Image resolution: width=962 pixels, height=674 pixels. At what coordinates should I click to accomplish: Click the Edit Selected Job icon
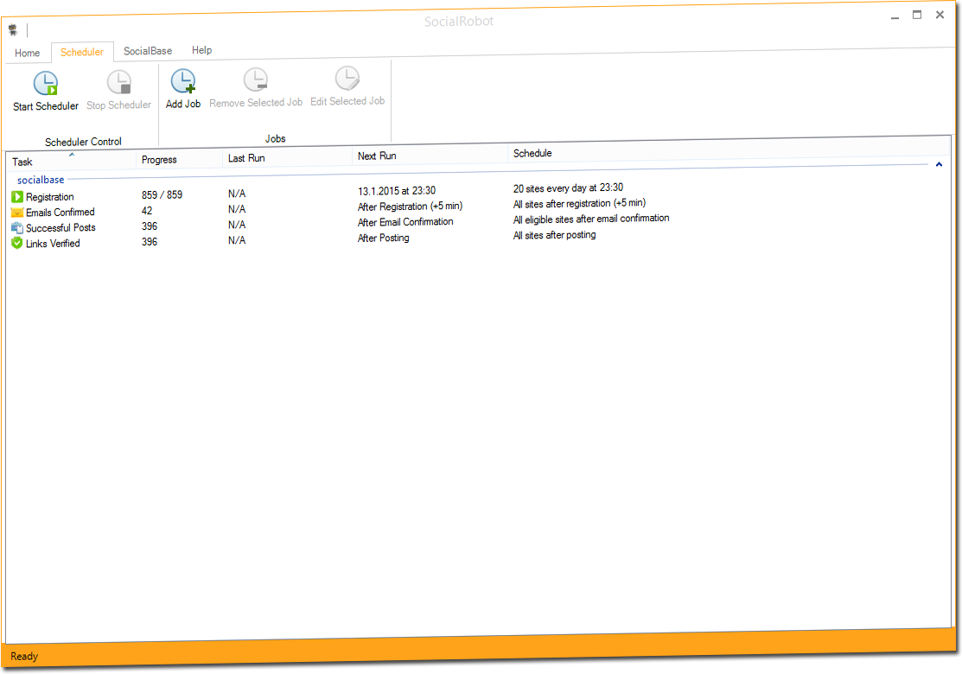[347, 79]
